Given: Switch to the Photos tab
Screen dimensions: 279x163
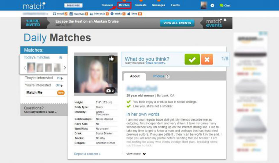Looking at the screenshot, I should [x=159, y=76].
